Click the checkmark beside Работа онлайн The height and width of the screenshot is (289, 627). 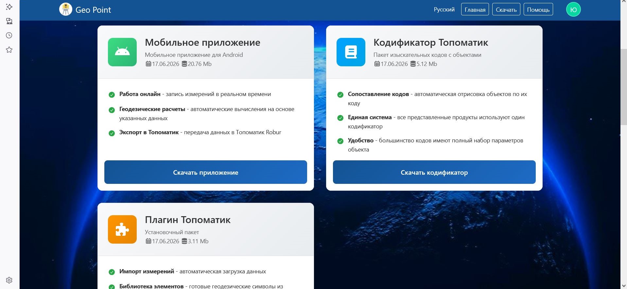click(x=112, y=95)
